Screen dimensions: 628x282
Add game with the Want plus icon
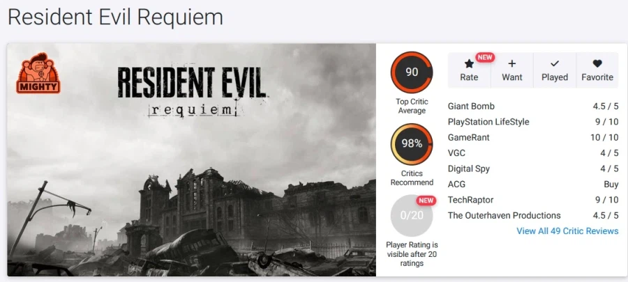pos(512,63)
